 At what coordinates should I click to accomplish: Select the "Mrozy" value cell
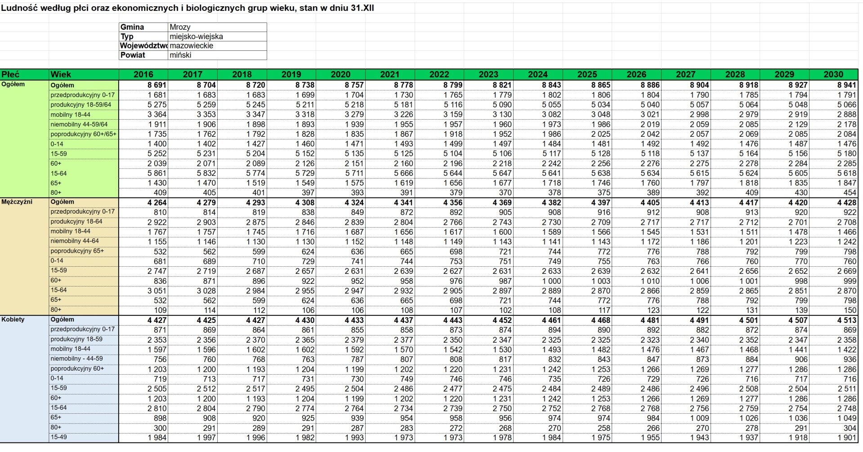click(x=217, y=27)
